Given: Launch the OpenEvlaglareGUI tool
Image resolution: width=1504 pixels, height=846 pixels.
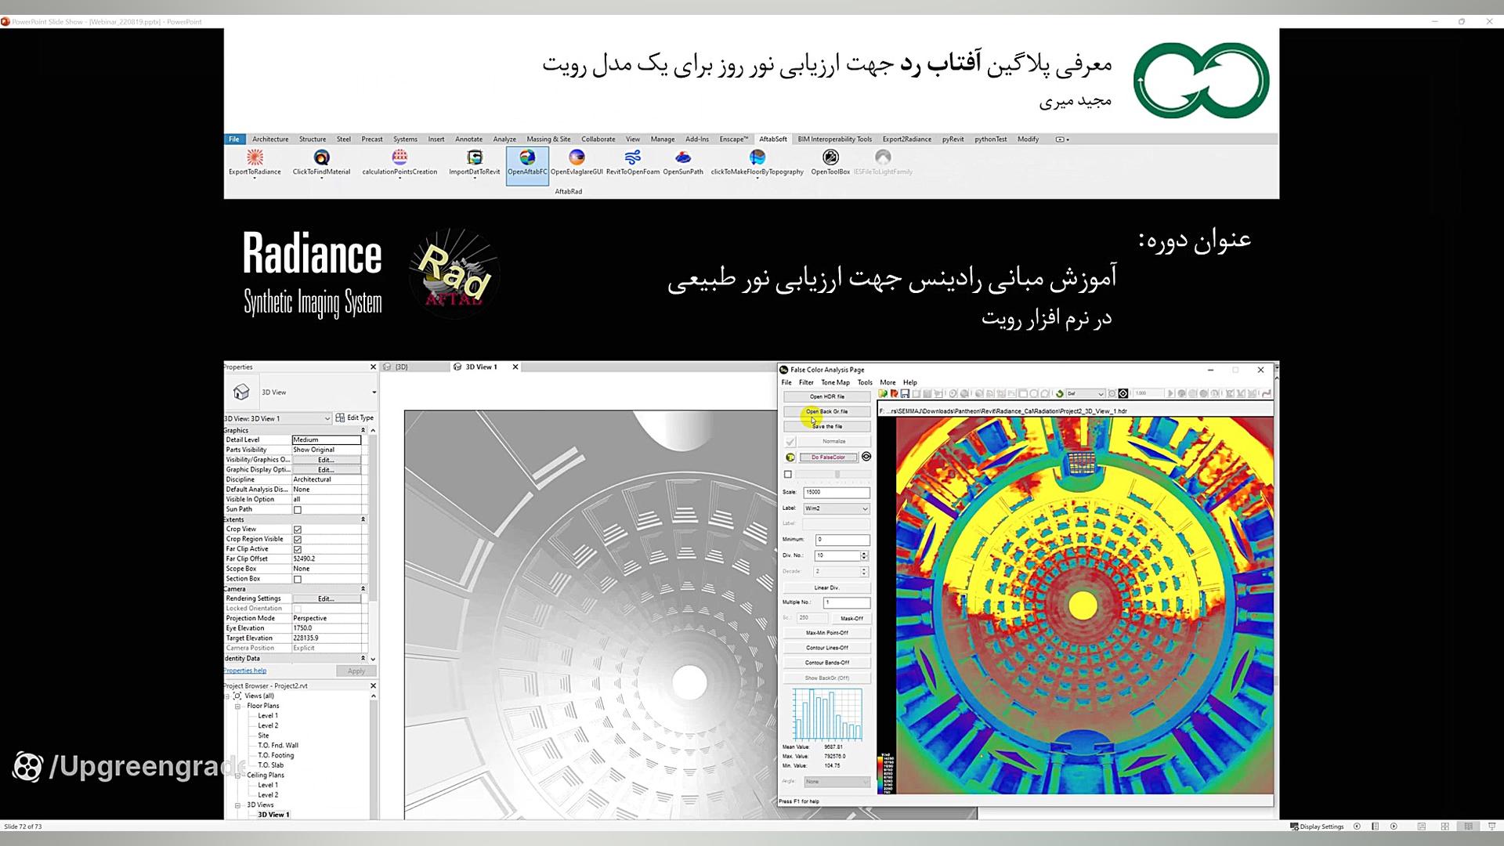Looking at the screenshot, I should pyautogui.click(x=577, y=163).
